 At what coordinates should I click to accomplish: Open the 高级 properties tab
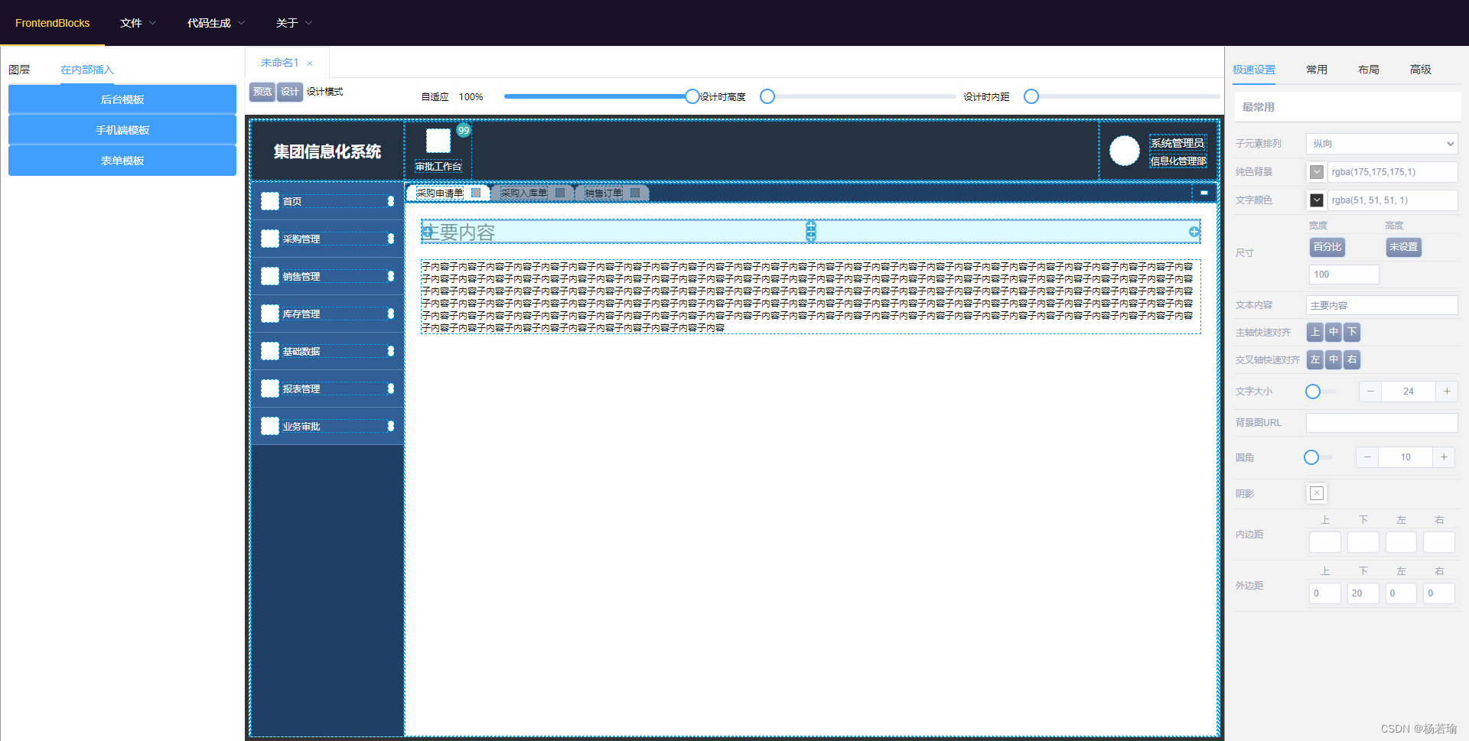click(x=1421, y=70)
